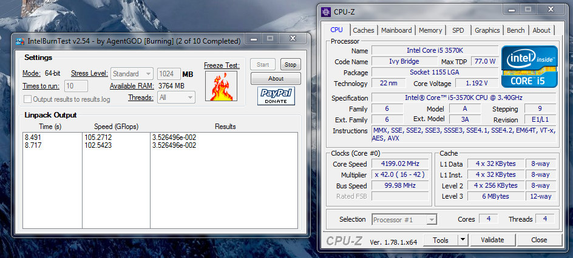Open the Stress Level dropdown

(x=132, y=74)
